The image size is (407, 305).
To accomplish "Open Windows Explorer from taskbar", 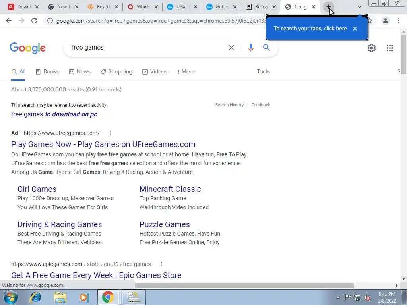I will click(x=60, y=297).
